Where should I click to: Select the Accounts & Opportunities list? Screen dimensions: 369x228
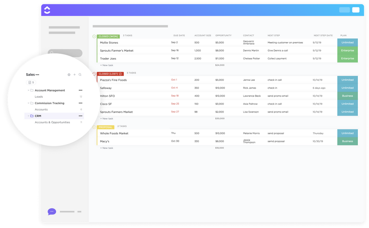(x=52, y=122)
